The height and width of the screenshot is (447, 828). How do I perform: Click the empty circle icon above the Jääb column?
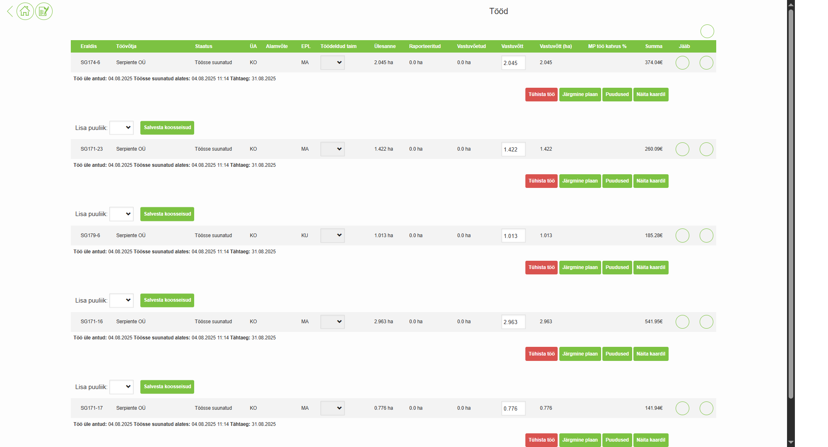click(707, 31)
